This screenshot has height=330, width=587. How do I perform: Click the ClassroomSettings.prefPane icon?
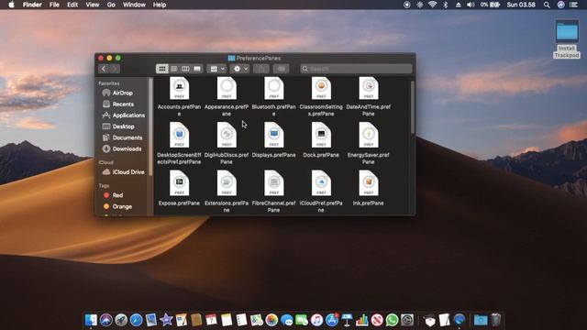point(321,88)
